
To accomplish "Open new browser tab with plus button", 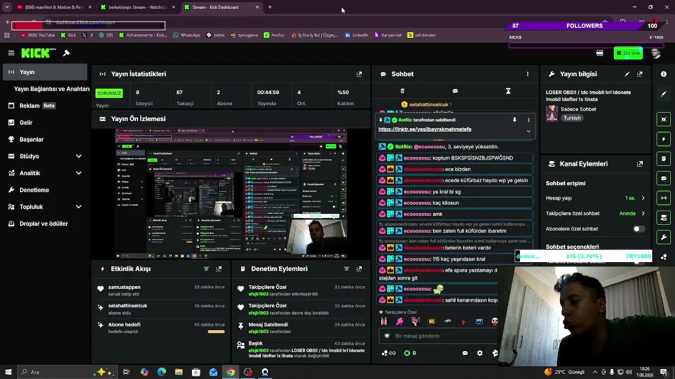I will pos(270,7).
